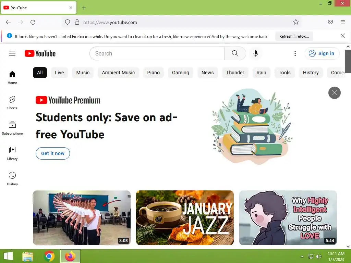Open File Explorer from taskbar
This screenshot has height=263, width=351.
(x=28, y=256)
